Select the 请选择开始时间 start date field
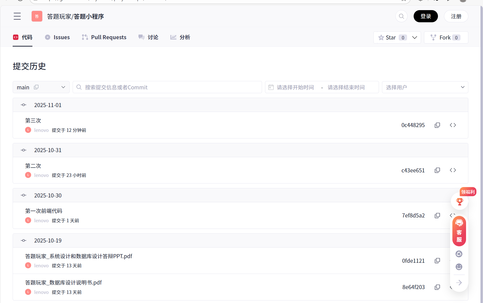Screen dimensions: 483x303 point(295,87)
